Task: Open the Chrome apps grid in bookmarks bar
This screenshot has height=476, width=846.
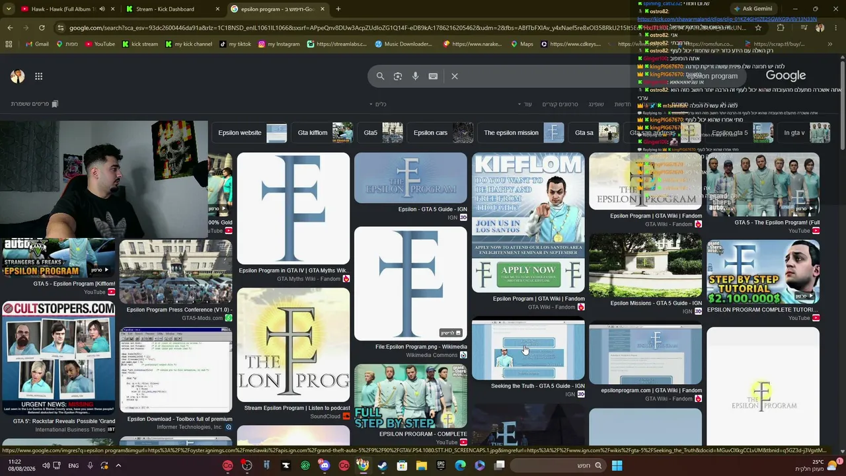Action: click(x=9, y=44)
